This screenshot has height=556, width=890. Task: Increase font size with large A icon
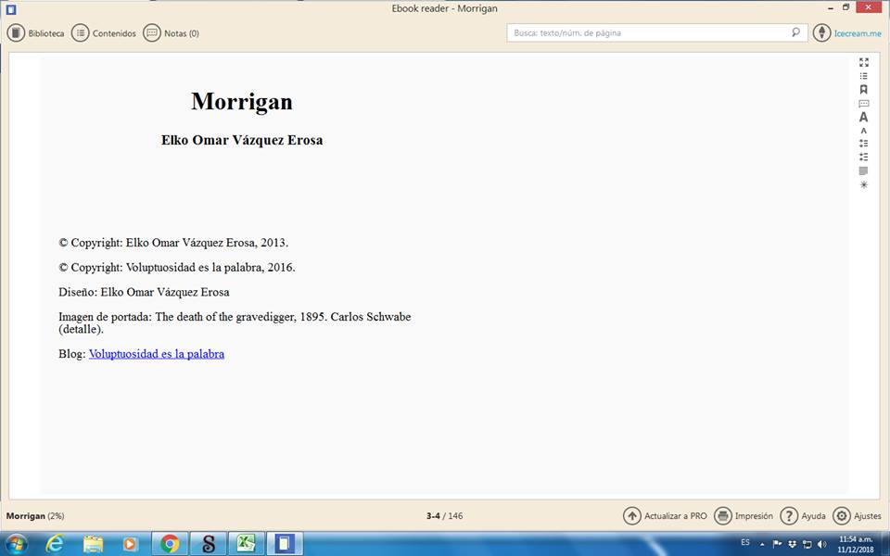point(863,117)
